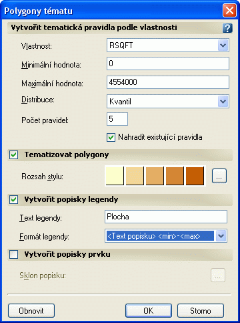The image size is (240, 323).
Task: Select the lightest cream color swatch
Action: point(115,176)
